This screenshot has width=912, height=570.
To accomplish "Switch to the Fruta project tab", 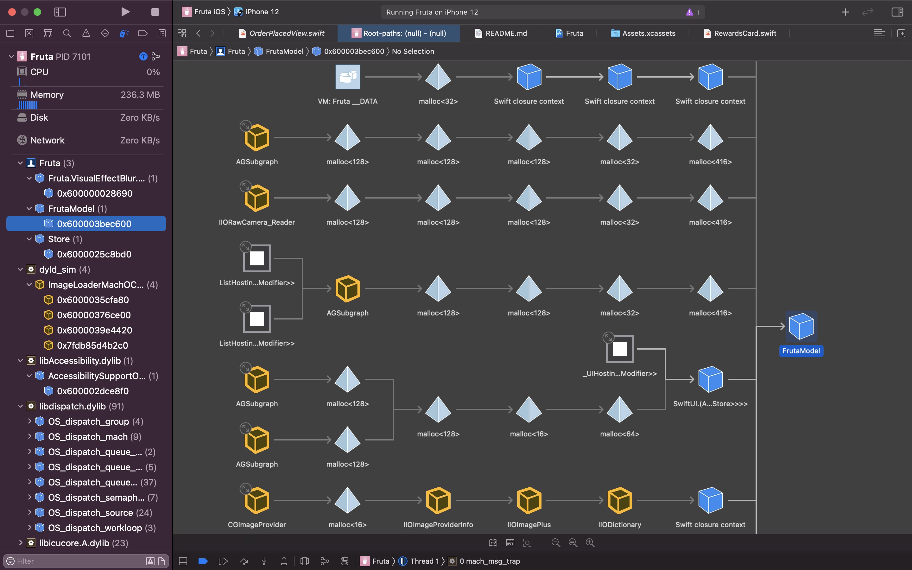I will pos(569,33).
